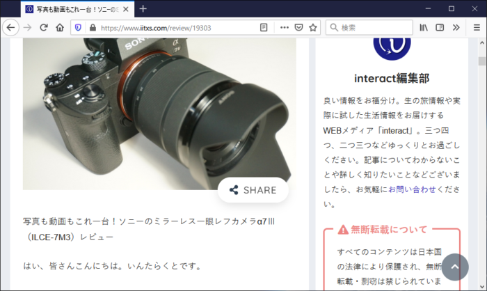Screen dimensions: 487x291
Task: Reload the current page
Action: (43, 28)
